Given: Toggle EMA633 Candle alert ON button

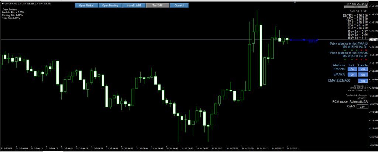Looking at the screenshot, I should (x=363, y=75).
